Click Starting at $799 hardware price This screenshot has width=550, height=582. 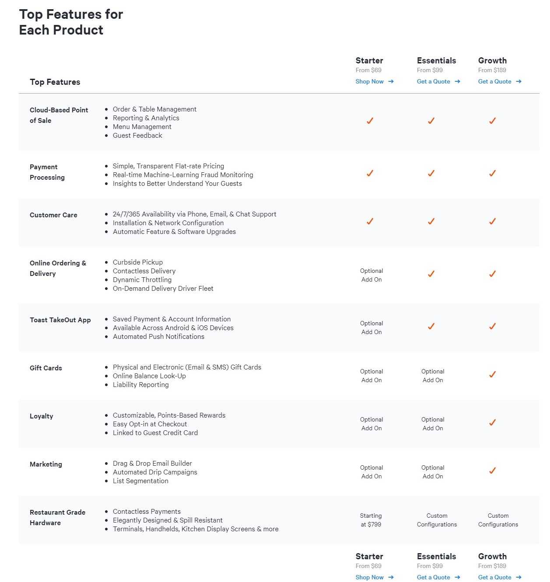371,520
